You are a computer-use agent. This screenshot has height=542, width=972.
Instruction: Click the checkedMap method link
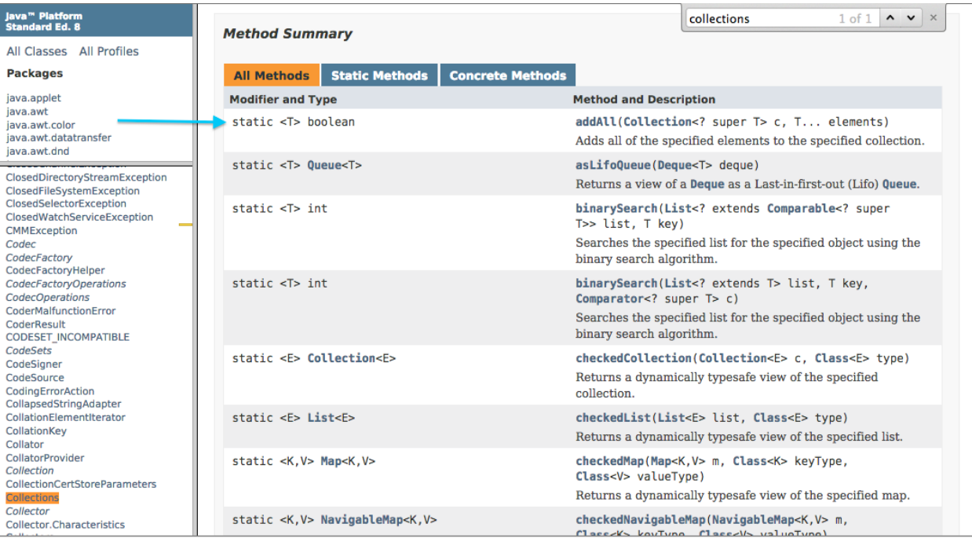[x=609, y=461]
